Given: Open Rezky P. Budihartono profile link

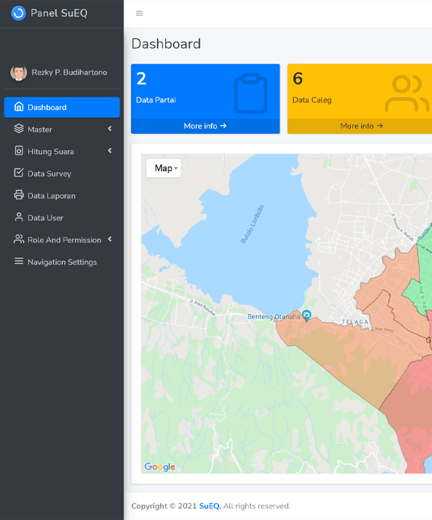Looking at the screenshot, I should tap(69, 72).
